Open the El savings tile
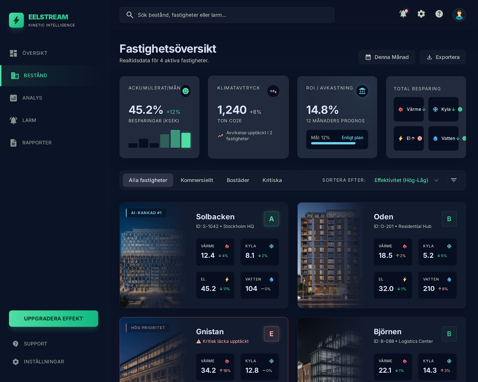 point(409,138)
